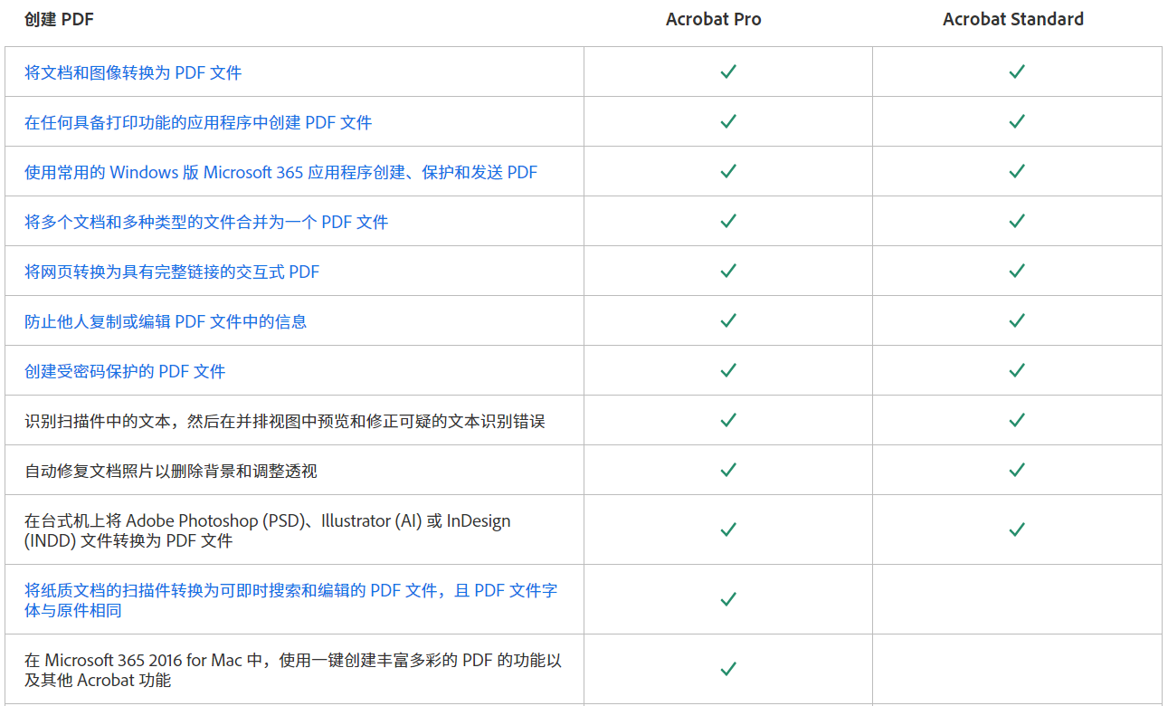The image size is (1168, 706).
Task: Click the Acrobat Standard column header
Action: coord(1012,19)
